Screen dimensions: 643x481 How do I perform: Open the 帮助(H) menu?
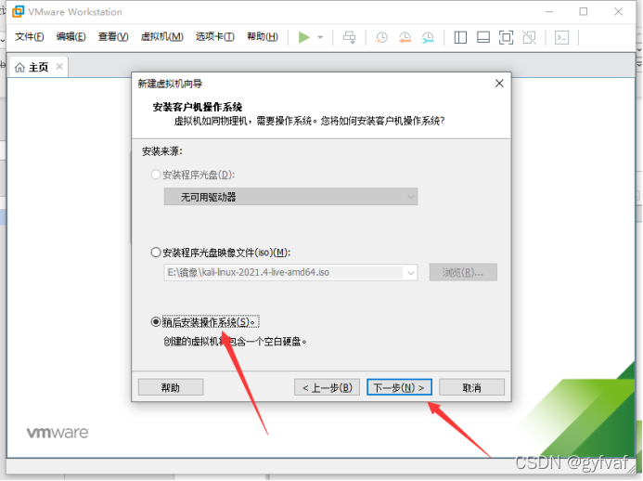[263, 37]
